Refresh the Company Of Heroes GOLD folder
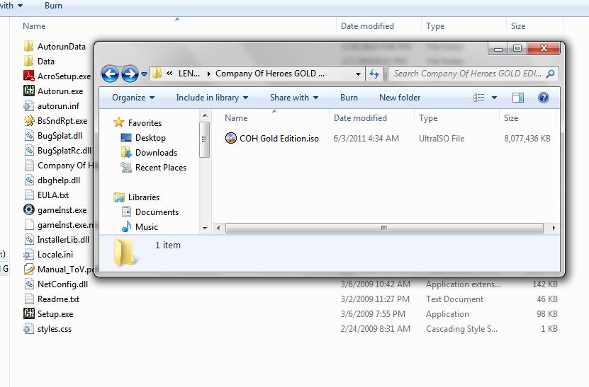589x387 pixels. (x=374, y=74)
